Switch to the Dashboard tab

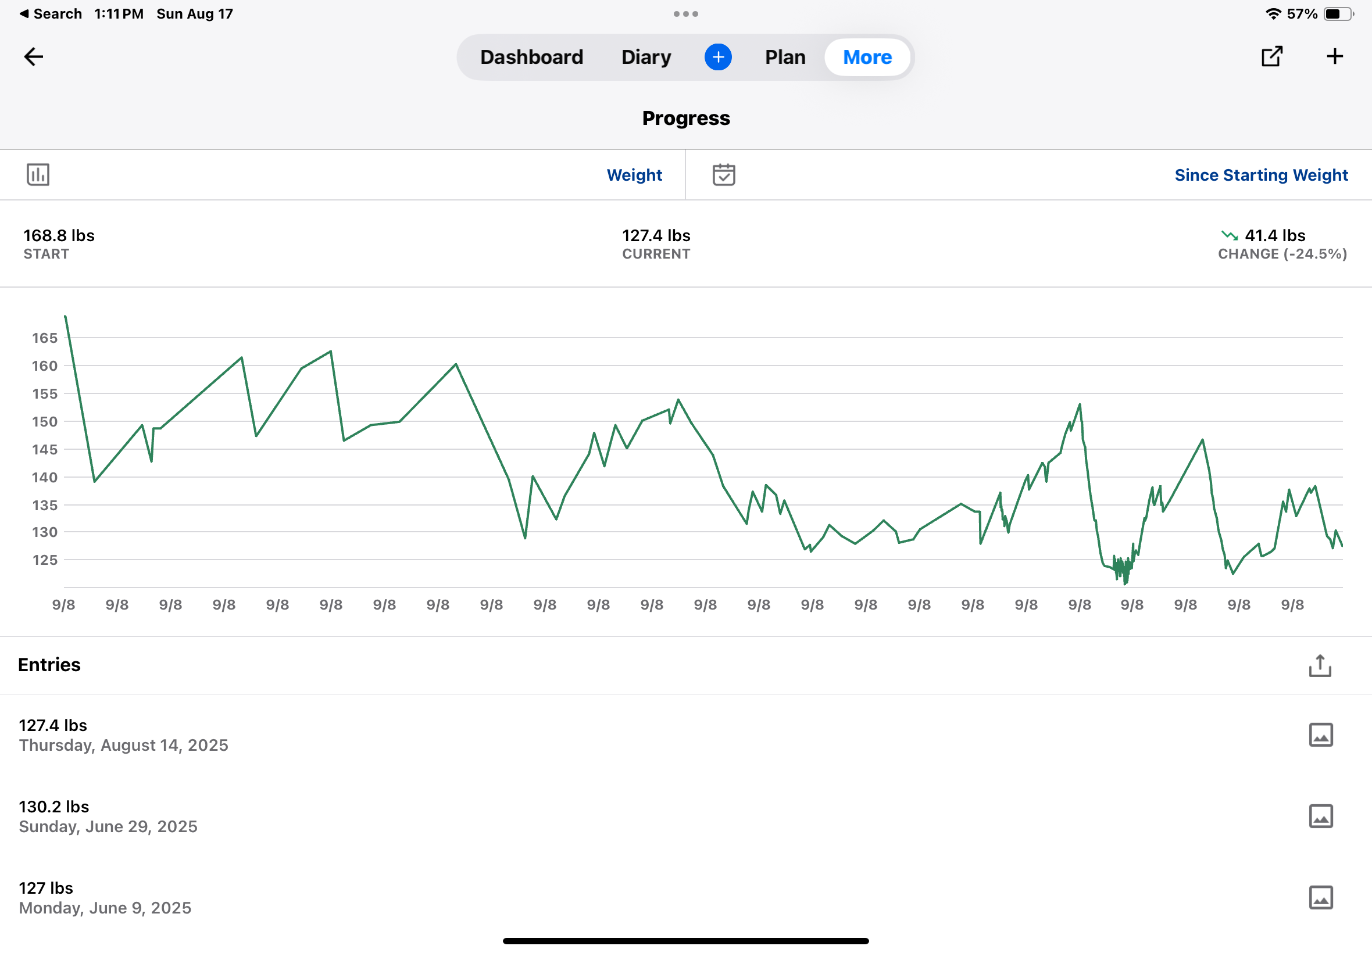click(531, 57)
